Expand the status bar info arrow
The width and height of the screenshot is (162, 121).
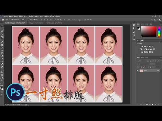(x=28, y=105)
